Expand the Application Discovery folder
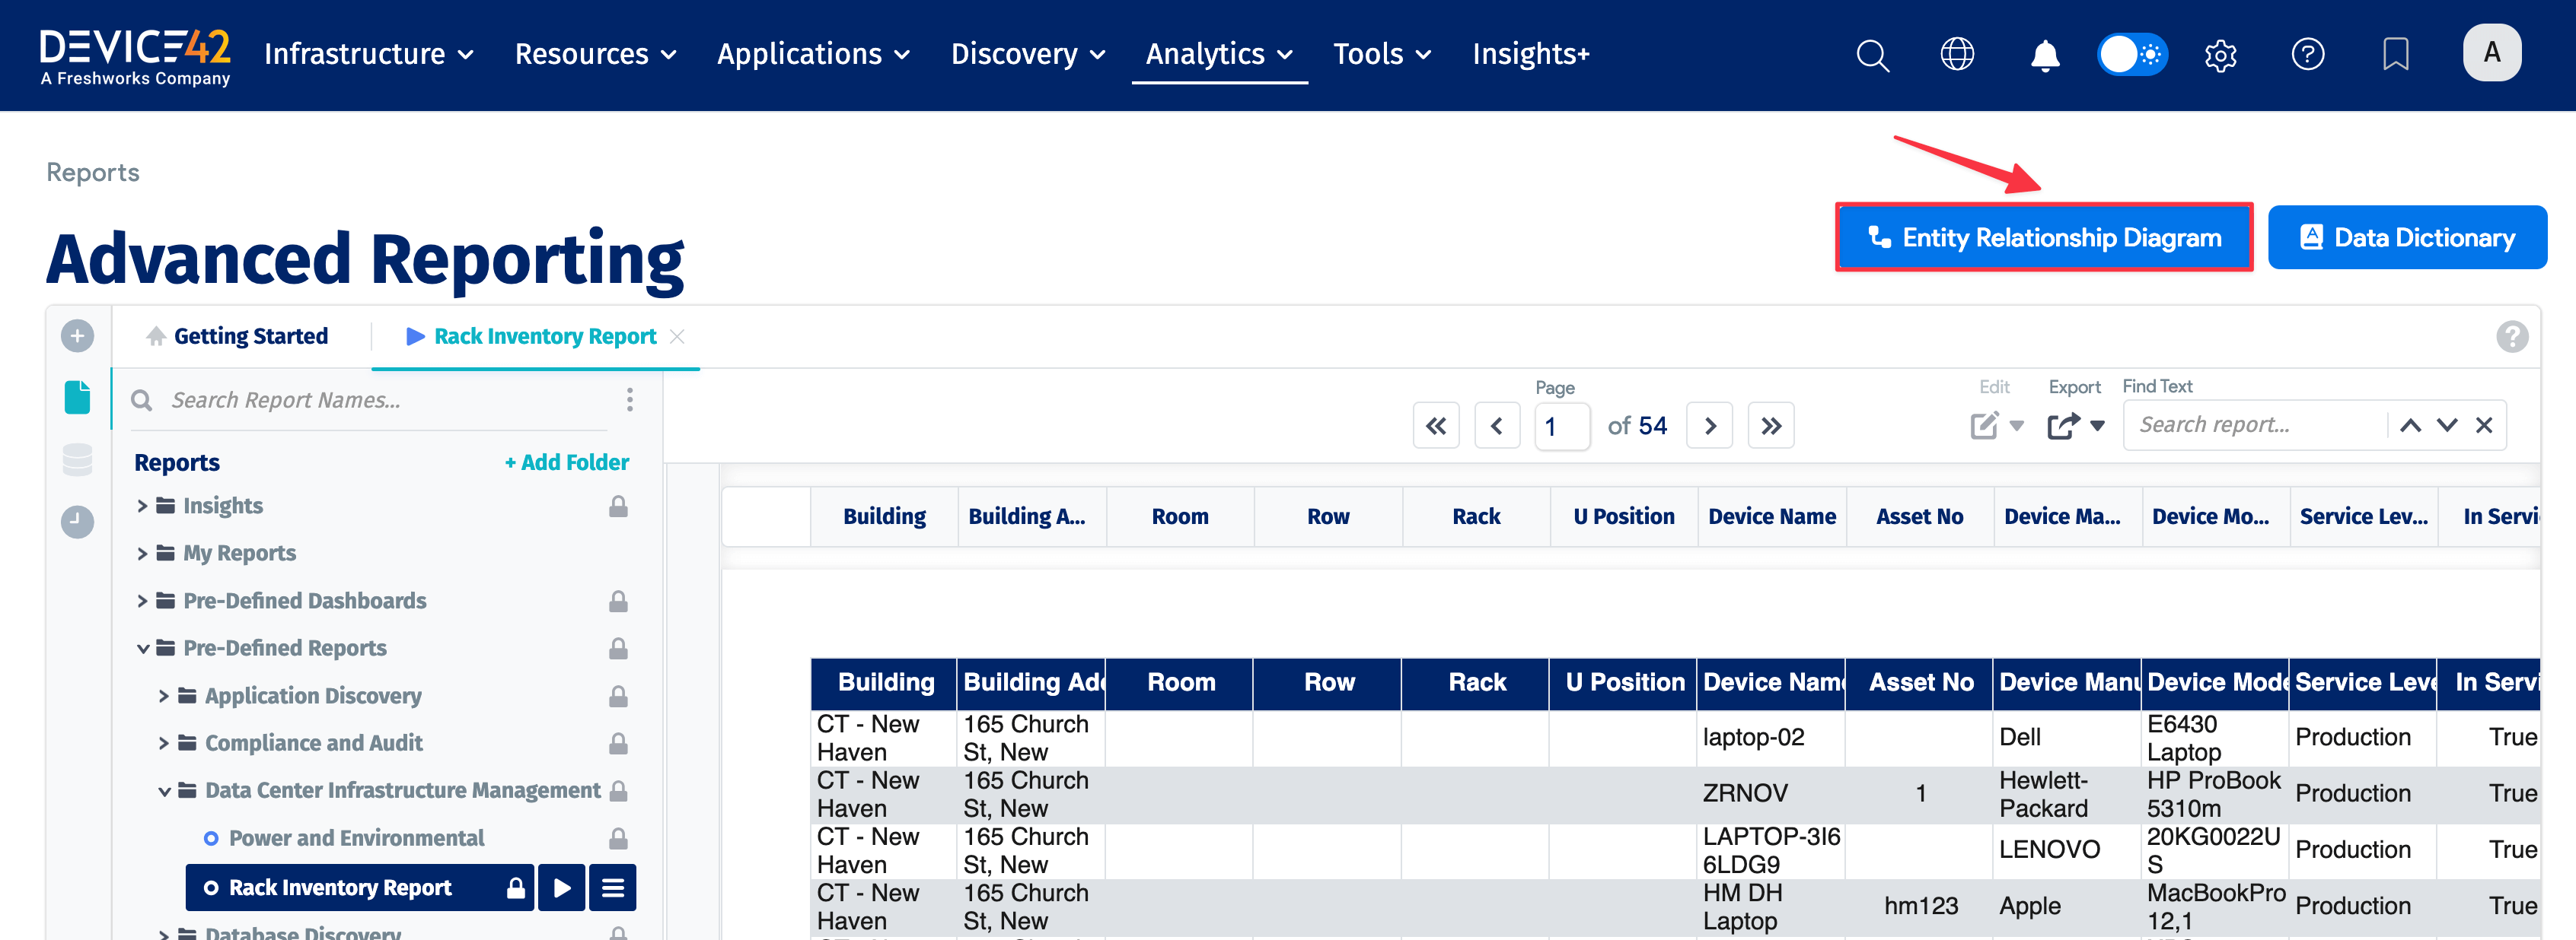The height and width of the screenshot is (940, 2576). (163, 697)
